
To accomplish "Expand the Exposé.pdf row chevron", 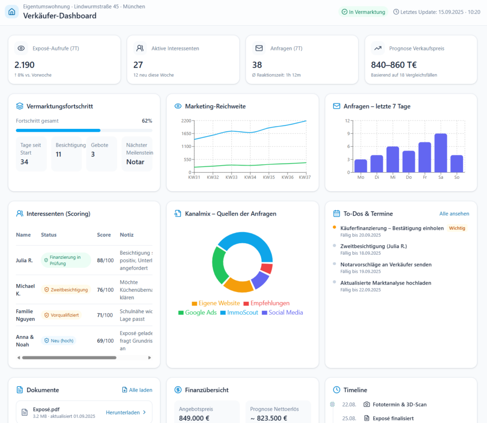I will tap(145, 413).
